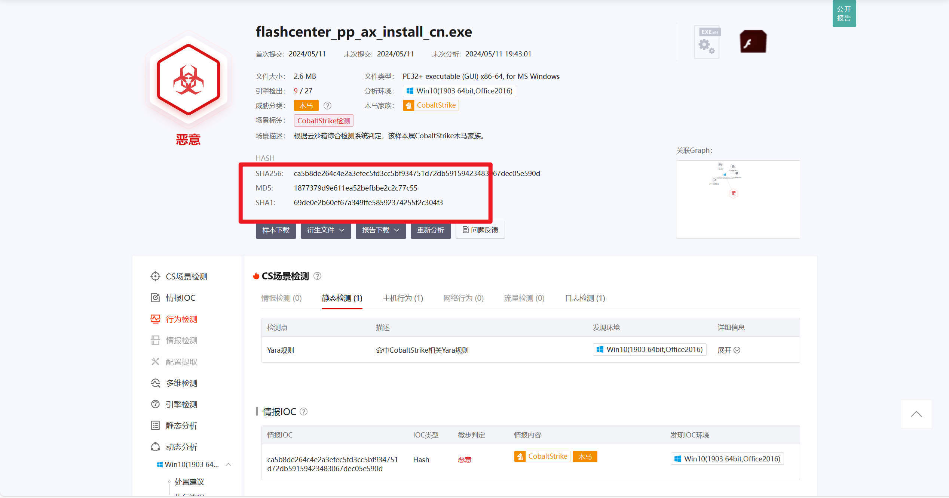
Task: Click the 重新分析 button
Action: point(431,230)
